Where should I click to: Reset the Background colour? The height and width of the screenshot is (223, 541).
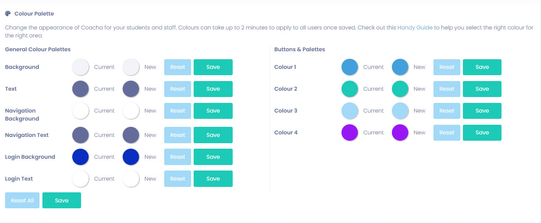pos(177,67)
